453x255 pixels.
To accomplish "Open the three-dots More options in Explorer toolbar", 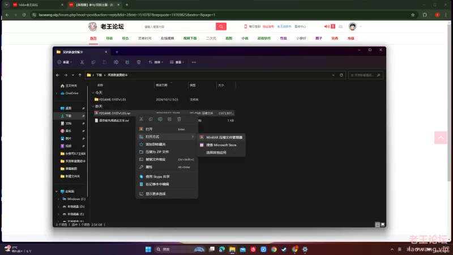I will tap(194, 62).
